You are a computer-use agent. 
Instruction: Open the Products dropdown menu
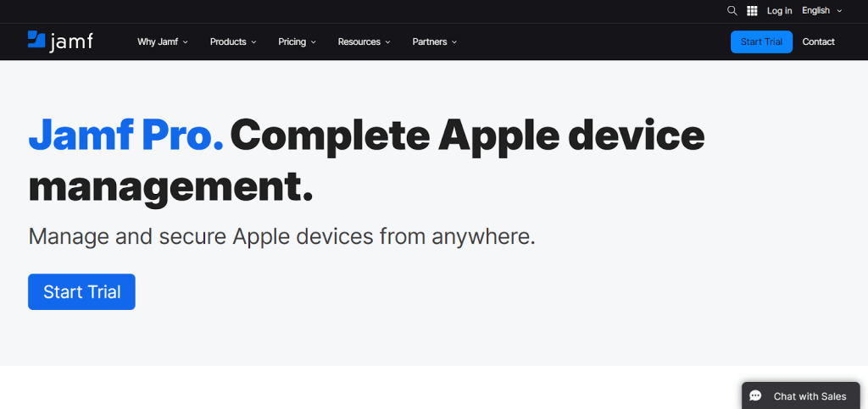(233, 41)
